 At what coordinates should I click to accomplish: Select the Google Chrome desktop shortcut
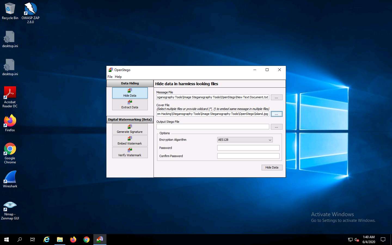pos(10,153)
